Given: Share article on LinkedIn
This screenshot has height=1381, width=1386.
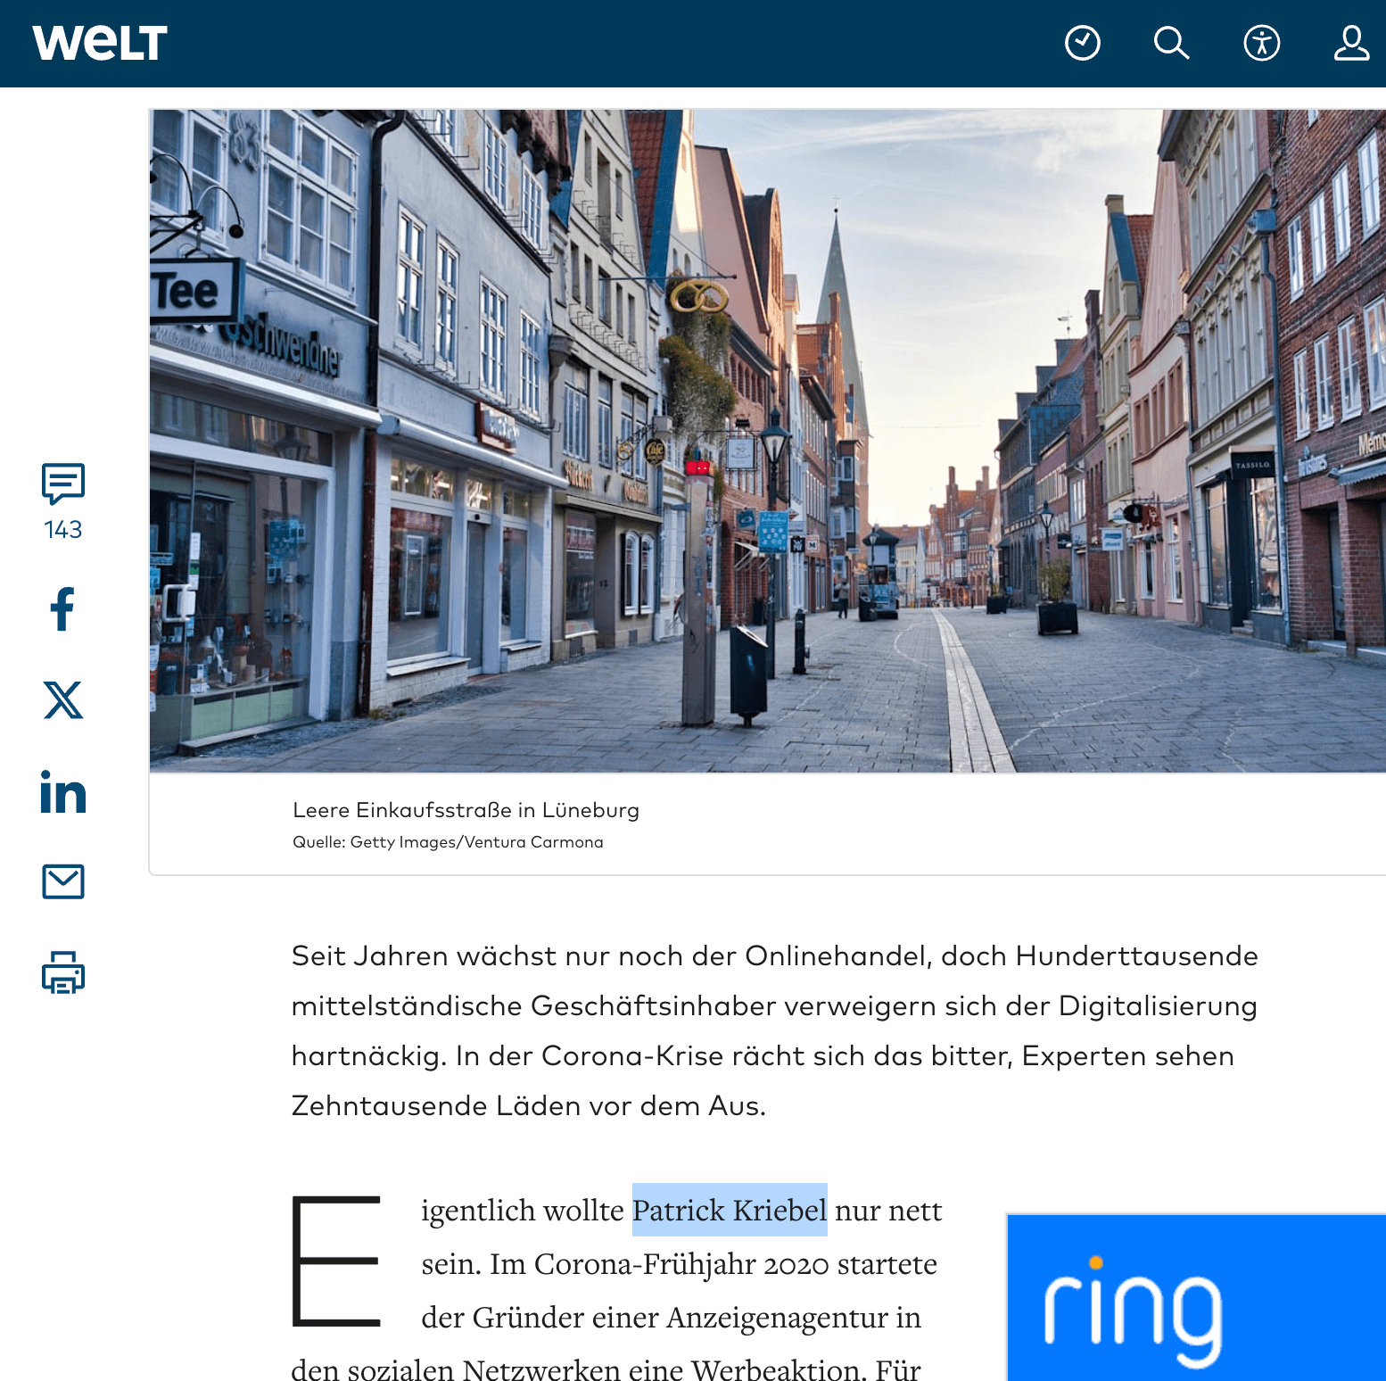Looking at the screenshot, I should pos(63,791).
